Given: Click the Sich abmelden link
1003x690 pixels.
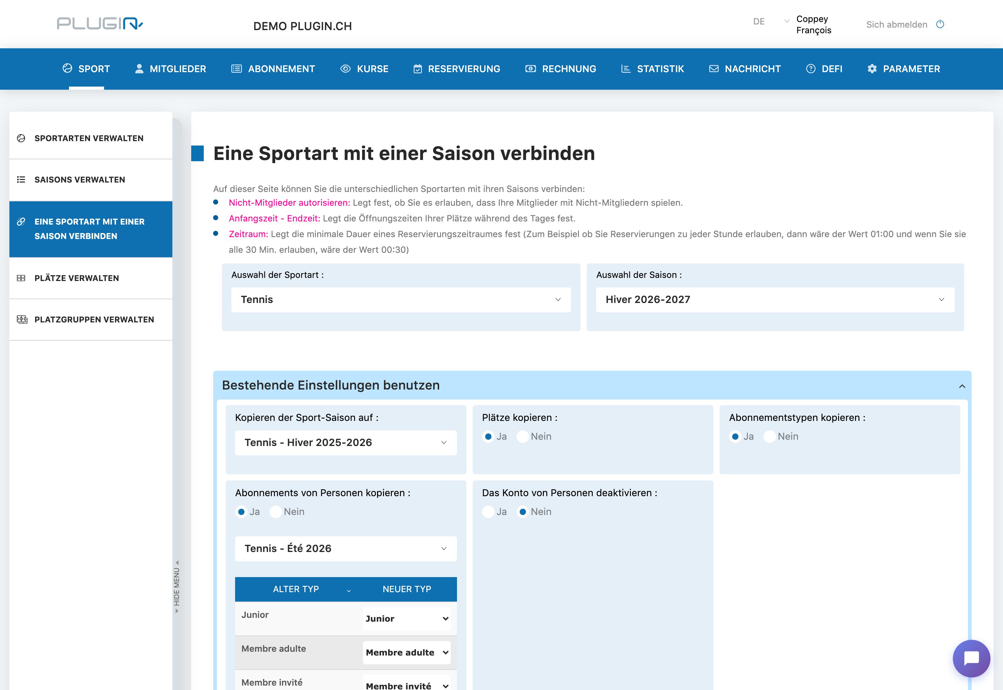Looking at the screenshot, I should (897, 25).
